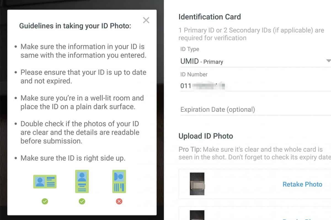Click the red X under wrong ID example
Image resolution: width=331 pixels, height=220 pixels.
tap(119, 202)
